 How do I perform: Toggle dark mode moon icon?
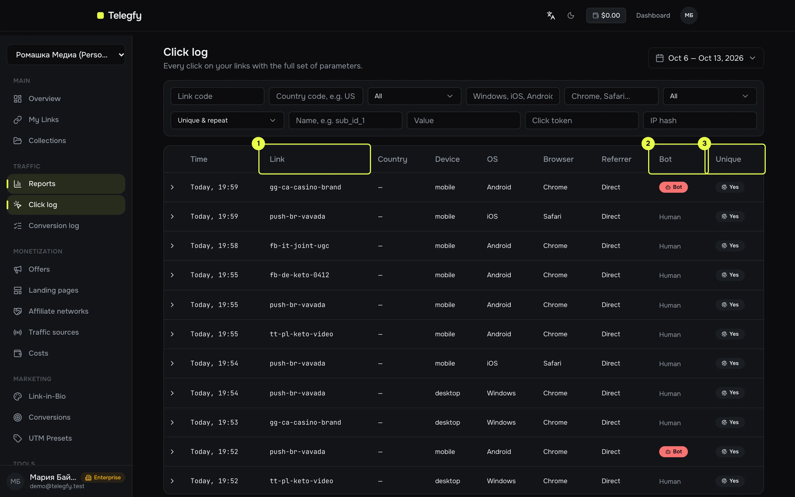point(571,15)
